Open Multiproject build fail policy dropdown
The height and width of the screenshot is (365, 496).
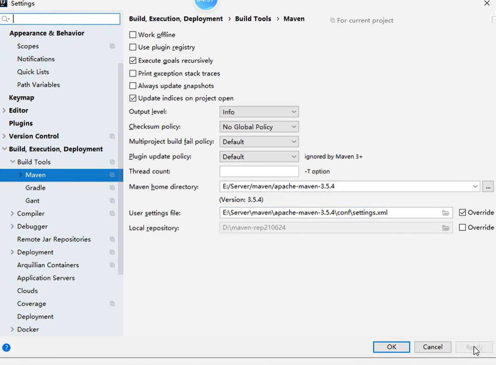(x=259, y=142)
